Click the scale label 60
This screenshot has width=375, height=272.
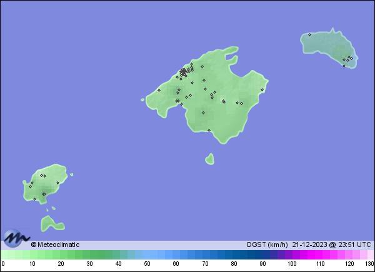176,264
